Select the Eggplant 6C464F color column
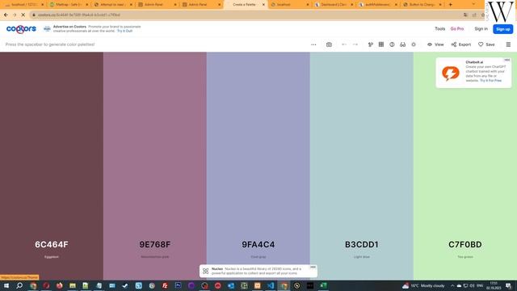 52,165
